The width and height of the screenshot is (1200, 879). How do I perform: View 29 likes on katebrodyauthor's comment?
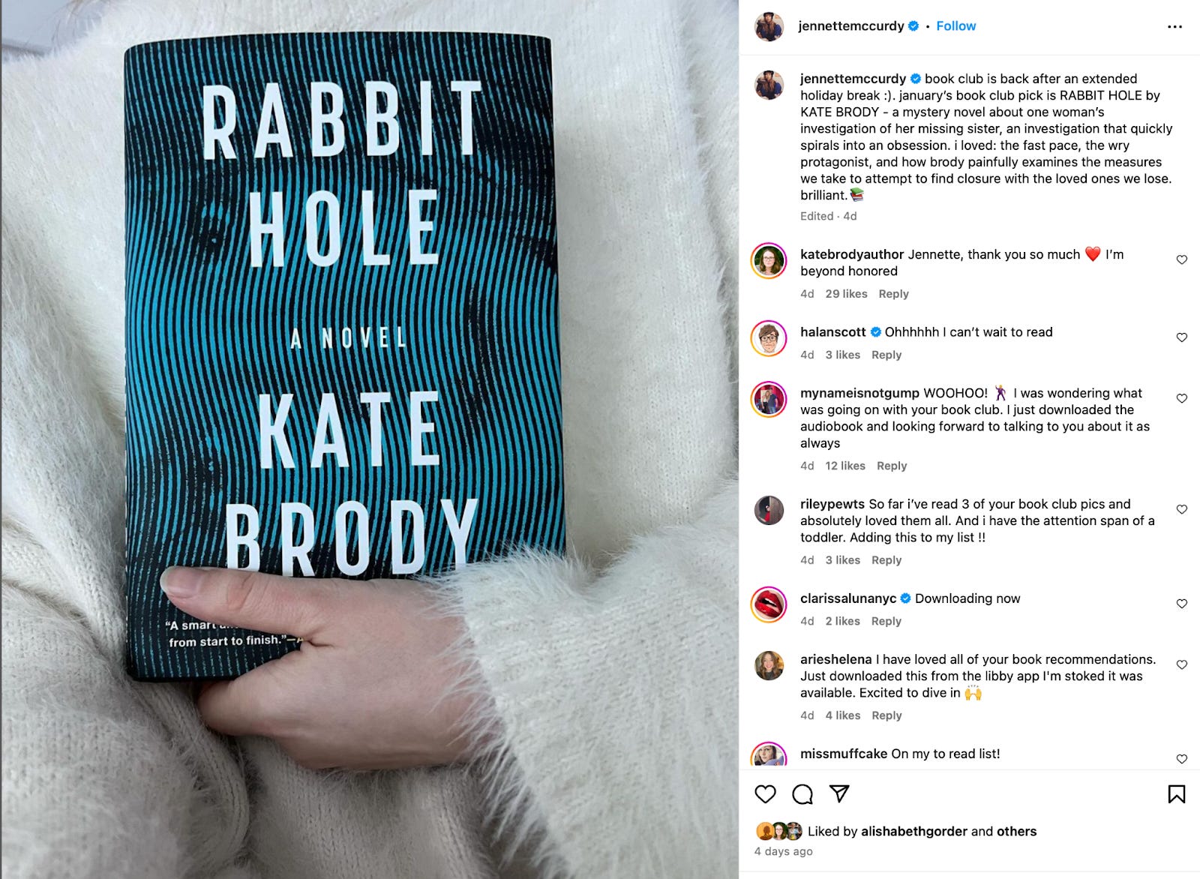point(846,294)
